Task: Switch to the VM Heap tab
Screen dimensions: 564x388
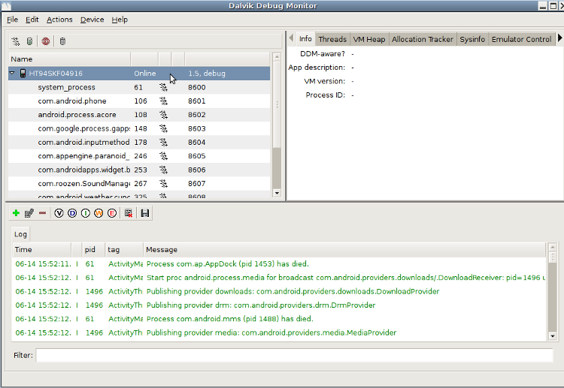Action: coord(368,39)
